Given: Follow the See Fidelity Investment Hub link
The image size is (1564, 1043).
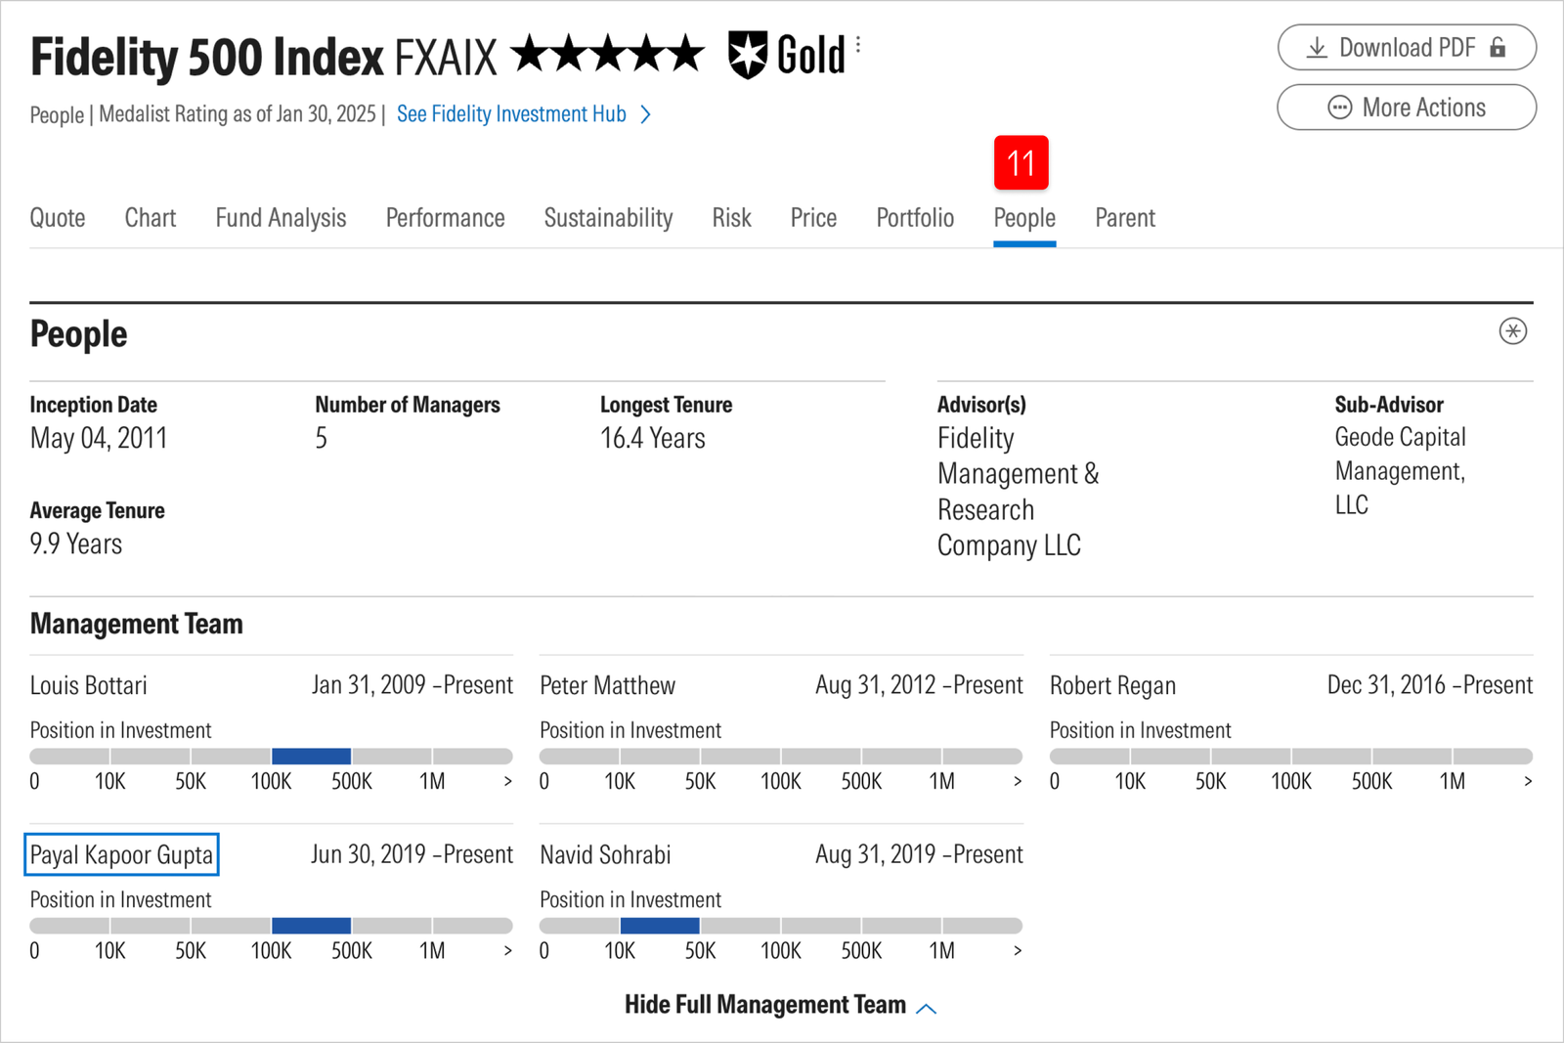Looking at the screenshot, I should click(524, 114).
